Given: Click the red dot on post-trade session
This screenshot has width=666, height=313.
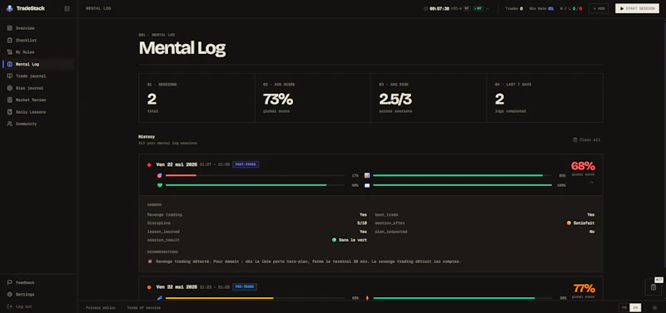Looking at the screenshot, I should click(149, 164).
